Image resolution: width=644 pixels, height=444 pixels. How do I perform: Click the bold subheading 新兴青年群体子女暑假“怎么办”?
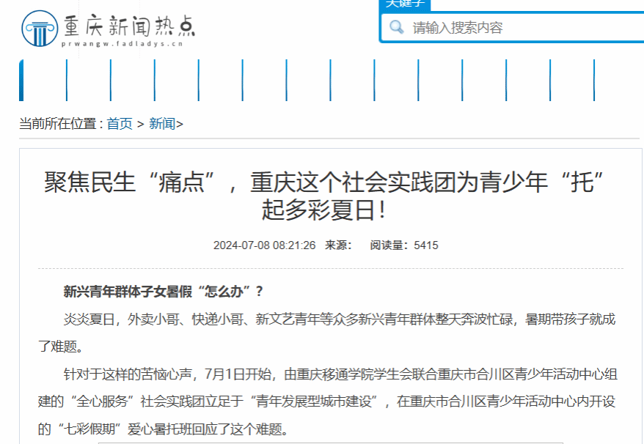163,292
